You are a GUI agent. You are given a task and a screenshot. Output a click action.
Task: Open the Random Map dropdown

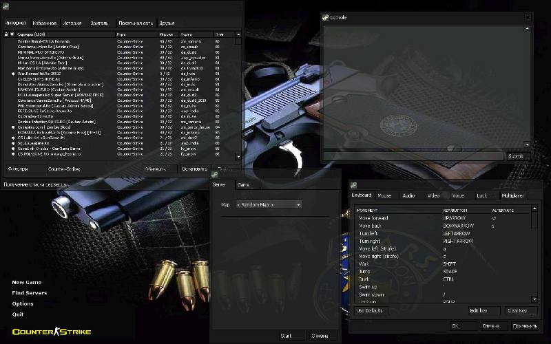[x=269, y=204]
